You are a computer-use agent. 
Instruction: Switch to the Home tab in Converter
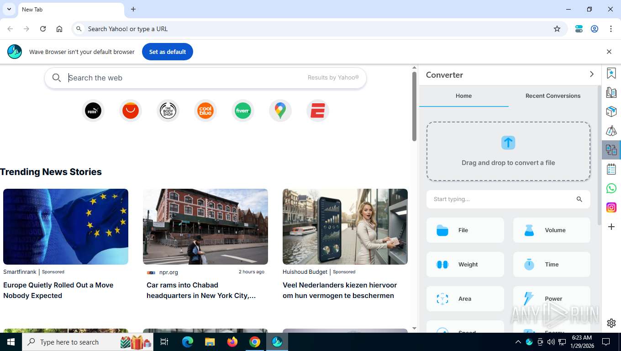tap(463, 96)
